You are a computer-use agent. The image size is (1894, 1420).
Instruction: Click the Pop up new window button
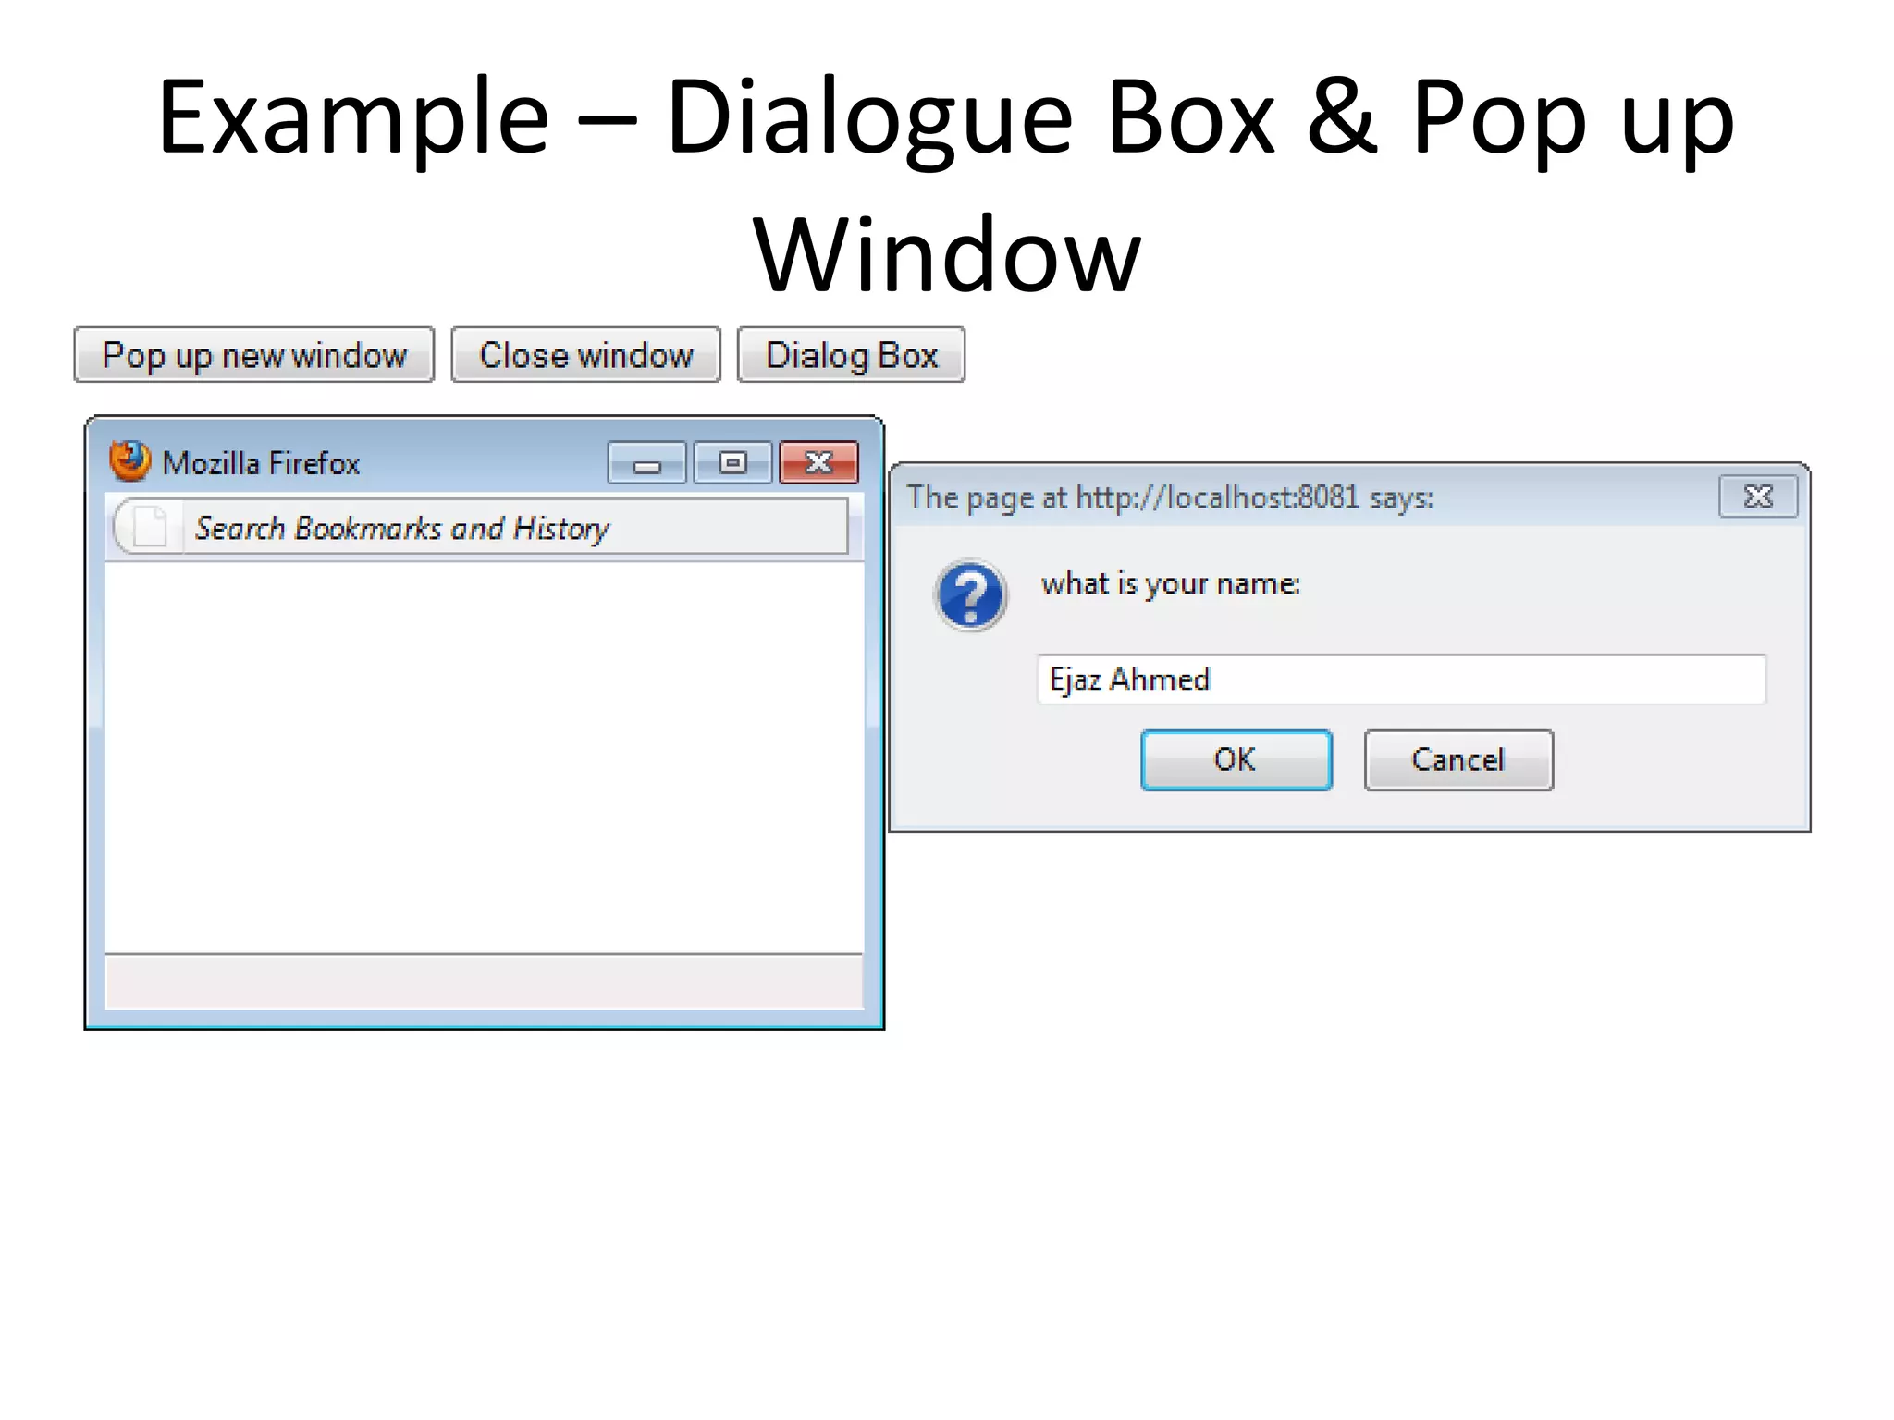coord(254,355)
